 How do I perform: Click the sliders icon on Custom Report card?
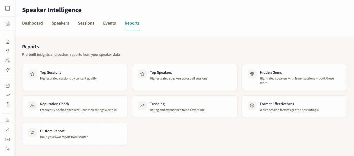[x=32, y=133]
